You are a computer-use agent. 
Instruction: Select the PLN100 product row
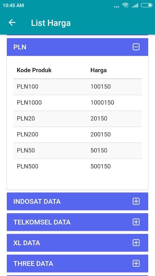point(77,87)
